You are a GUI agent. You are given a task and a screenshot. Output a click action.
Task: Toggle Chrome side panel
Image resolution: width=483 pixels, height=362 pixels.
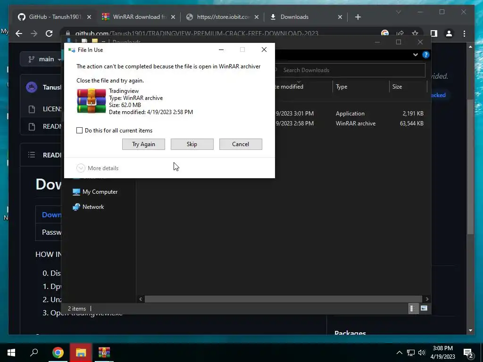(434, 33)
